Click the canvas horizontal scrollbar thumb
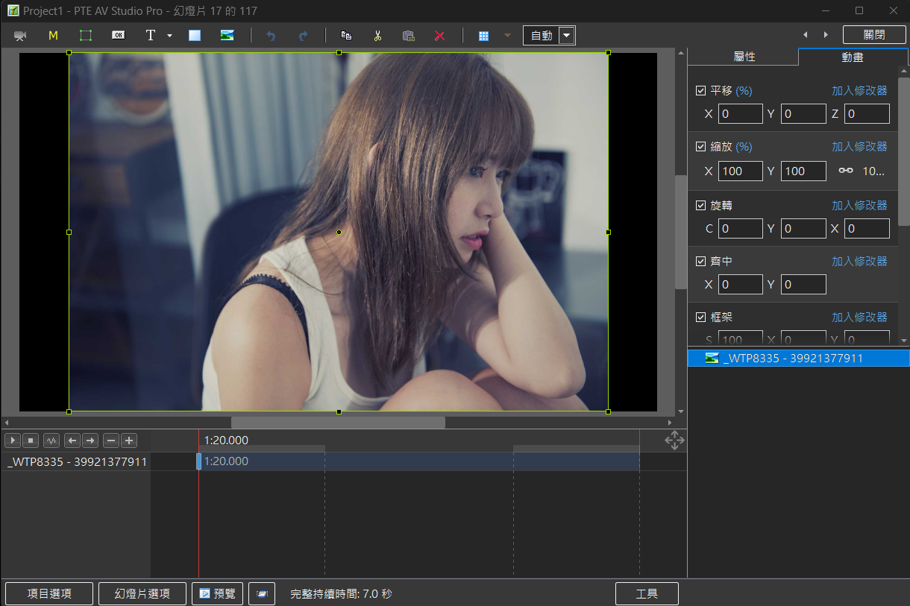Screen dimensions: 910x606 (338, 423)
